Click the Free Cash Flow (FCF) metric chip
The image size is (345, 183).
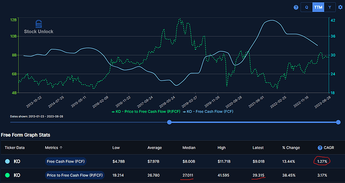pyautogui.click(x=65, y=162)
